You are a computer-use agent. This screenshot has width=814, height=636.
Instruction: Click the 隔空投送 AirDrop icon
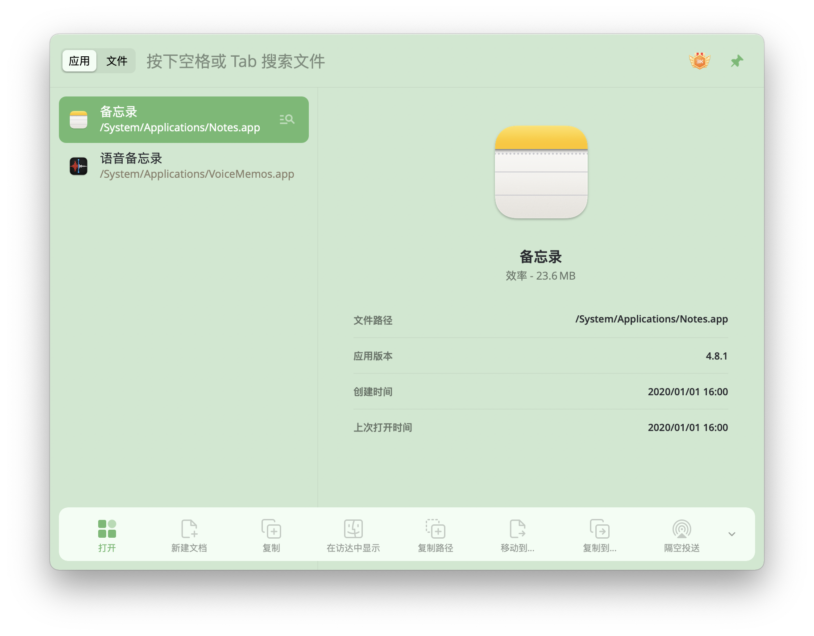click(682, 529)
